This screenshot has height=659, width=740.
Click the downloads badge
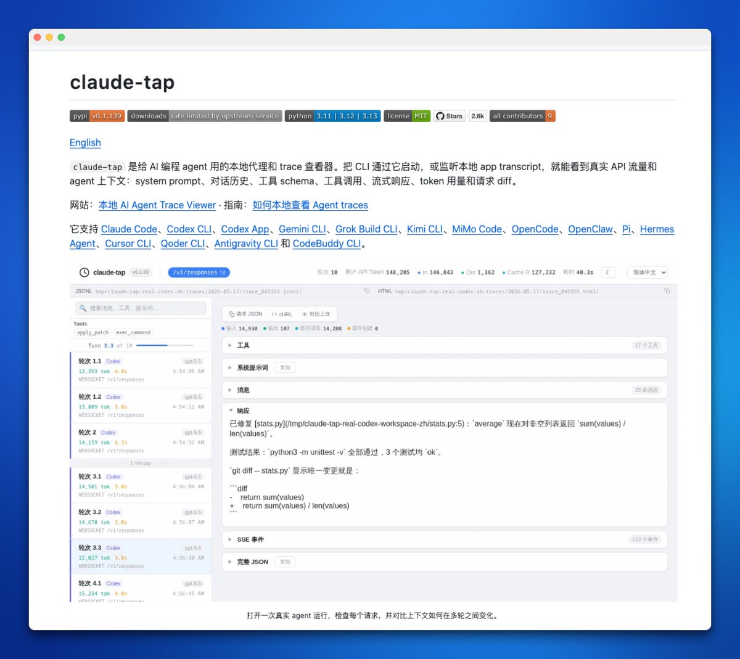tap(205, 116)
